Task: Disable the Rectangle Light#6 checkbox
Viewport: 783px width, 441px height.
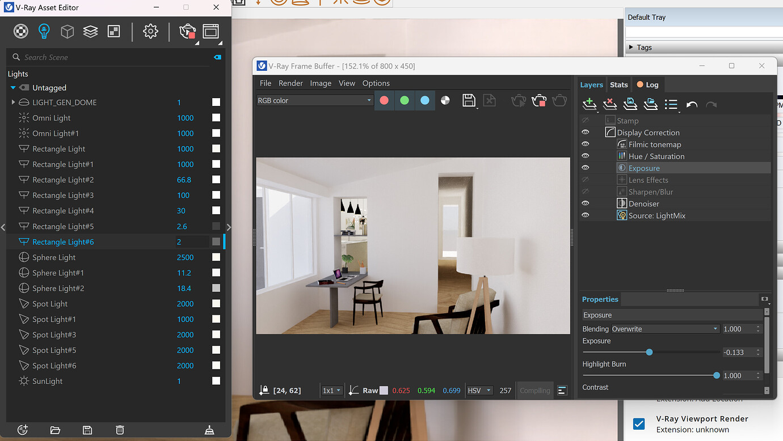Action: pyautogui.click(x=216, y=241)
